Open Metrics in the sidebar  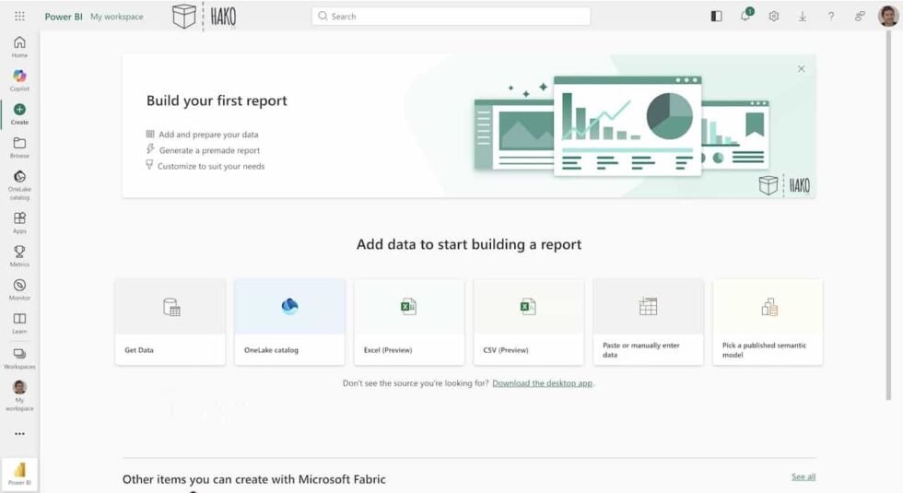tap(19, 256)
